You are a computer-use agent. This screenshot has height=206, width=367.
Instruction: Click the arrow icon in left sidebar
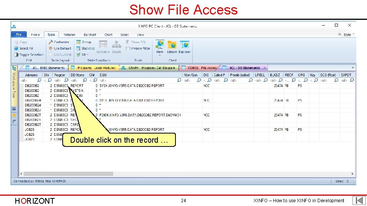[x=14, y=121]
